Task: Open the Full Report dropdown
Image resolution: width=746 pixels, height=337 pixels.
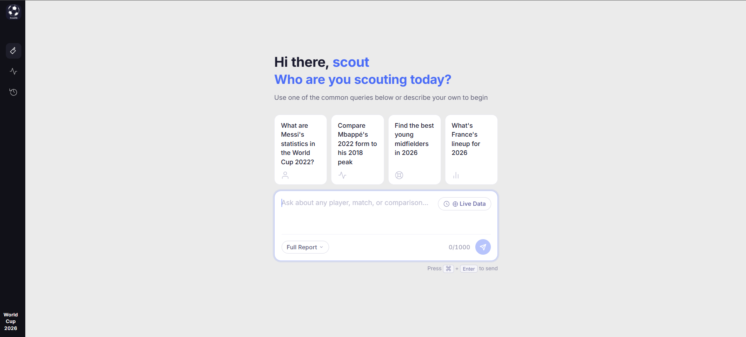Action: pos(305,247)
